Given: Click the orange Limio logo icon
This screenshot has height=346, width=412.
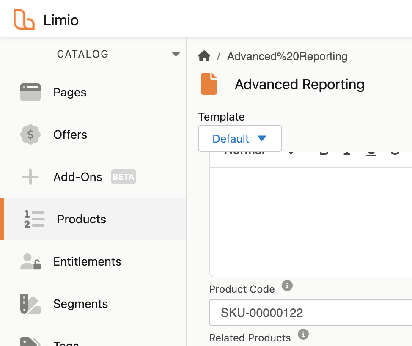Looking at the screenshot, I should coord(24,20).
